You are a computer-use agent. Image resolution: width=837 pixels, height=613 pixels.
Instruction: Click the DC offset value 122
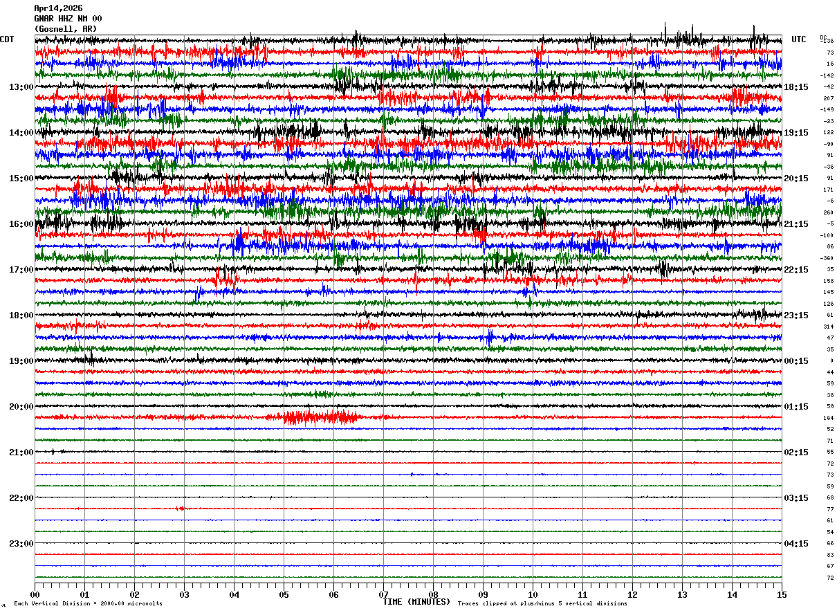point(829,133)
